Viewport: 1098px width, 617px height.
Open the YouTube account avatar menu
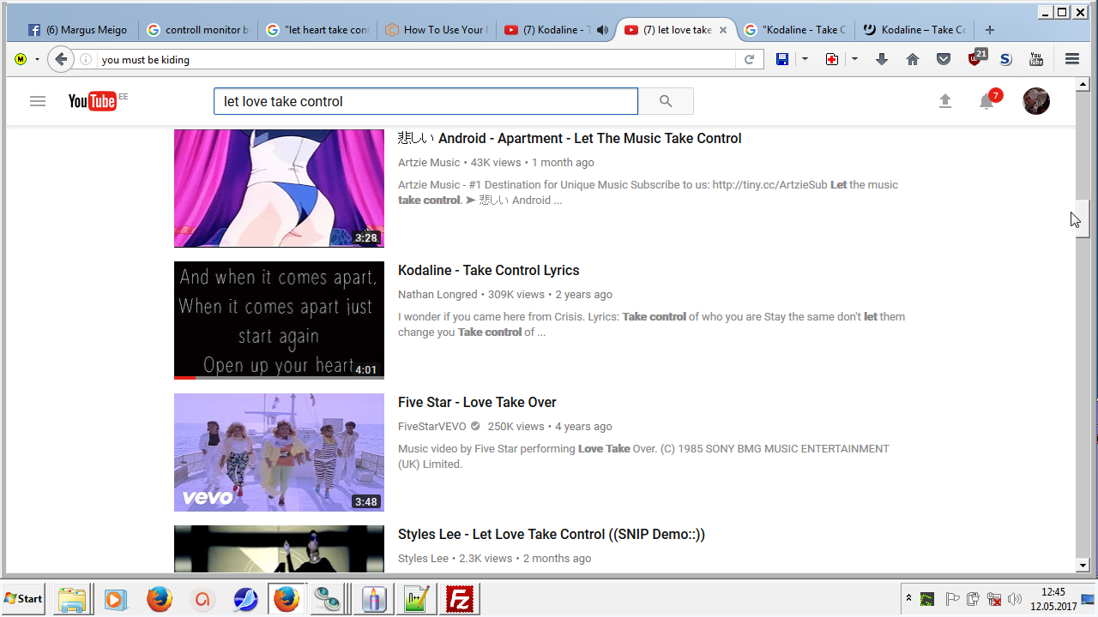pos(1036,101)
